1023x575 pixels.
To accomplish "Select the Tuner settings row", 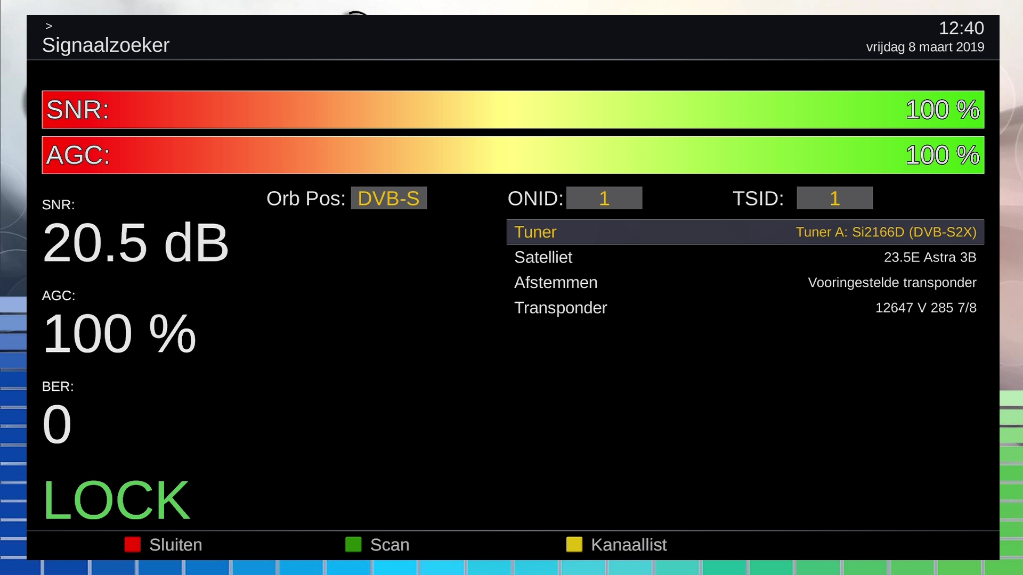I will point(535,232).
